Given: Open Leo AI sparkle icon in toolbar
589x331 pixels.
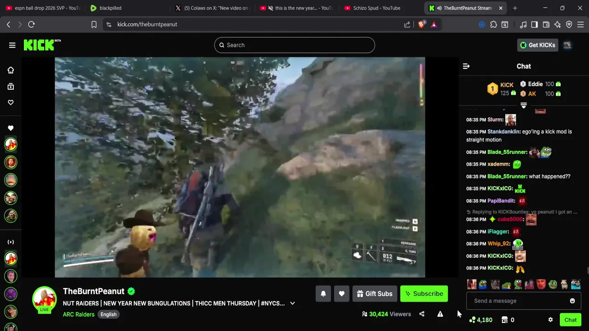Looking at the screenshot, I should coord(558,24).
